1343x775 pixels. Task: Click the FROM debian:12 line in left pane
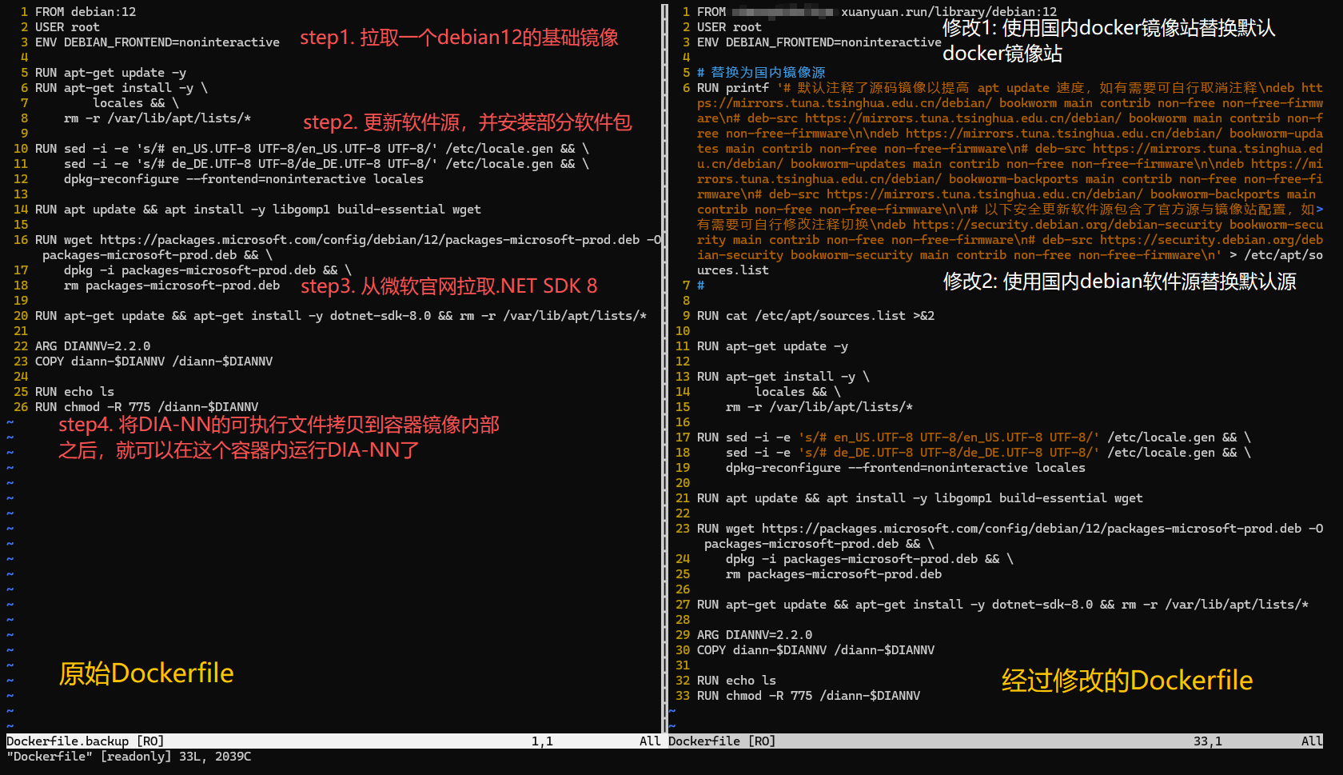pos(84,11)
